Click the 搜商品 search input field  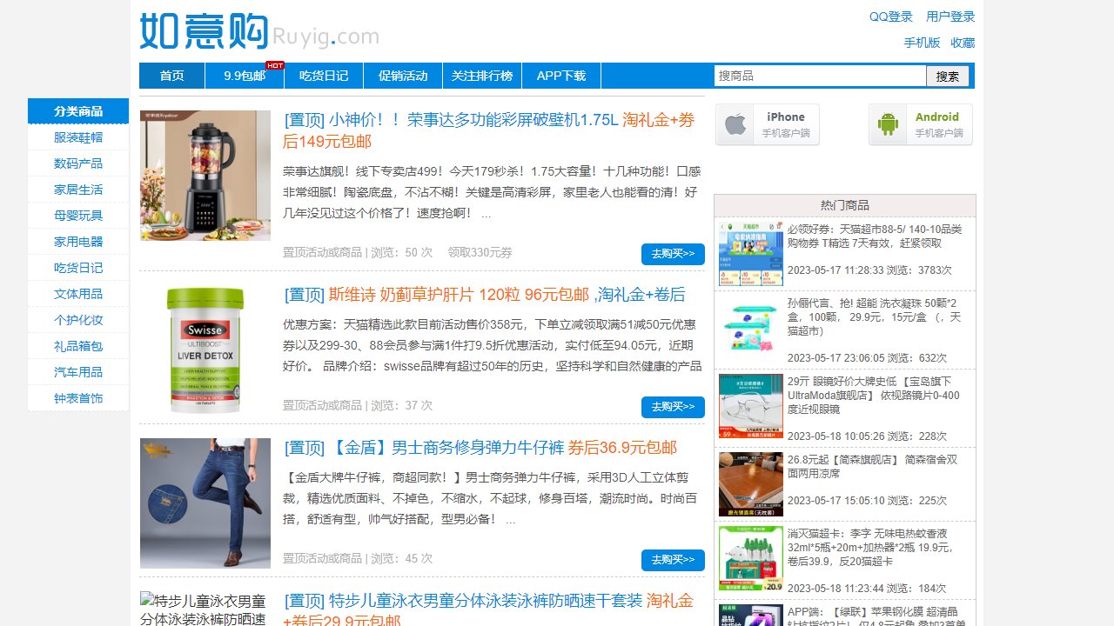pyautogui.click(x=821, y=76)
